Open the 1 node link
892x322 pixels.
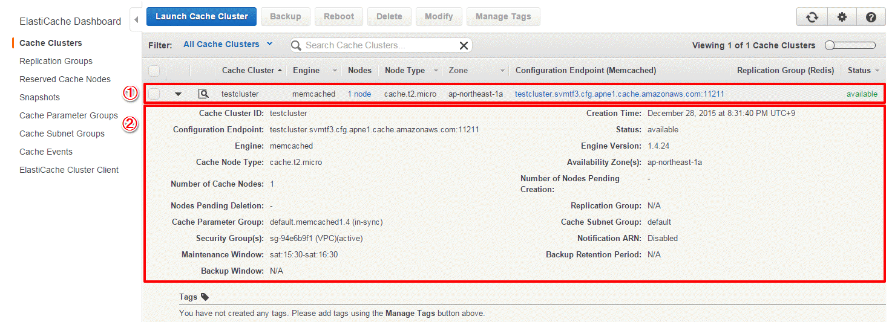click(359, 94)
